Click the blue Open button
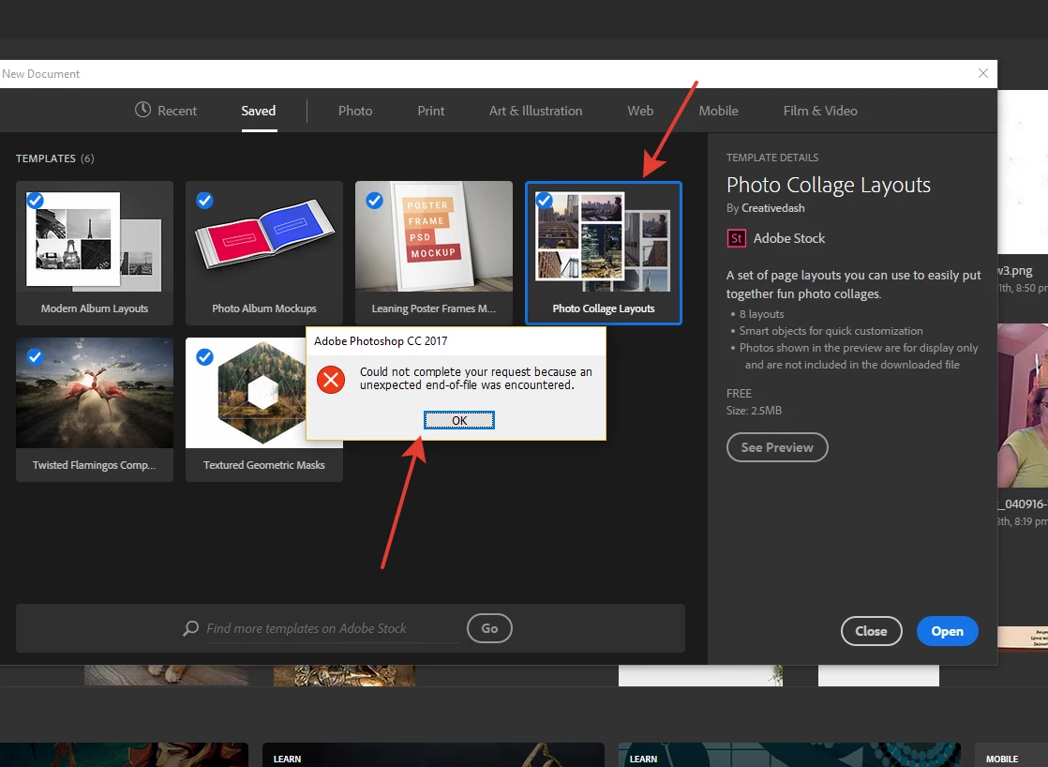Viewport: 1048px width, 767px height. point(947,631)
